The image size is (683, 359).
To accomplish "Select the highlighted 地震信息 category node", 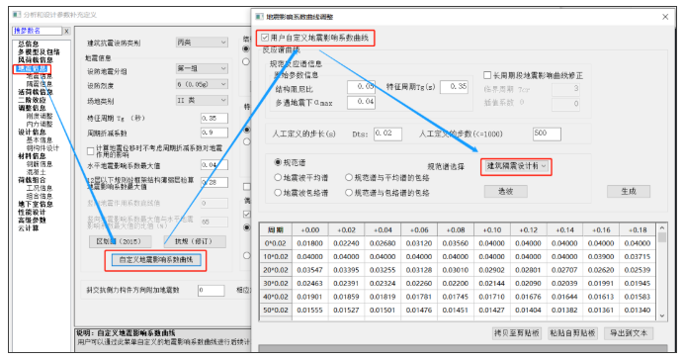I will coord(33,68).
